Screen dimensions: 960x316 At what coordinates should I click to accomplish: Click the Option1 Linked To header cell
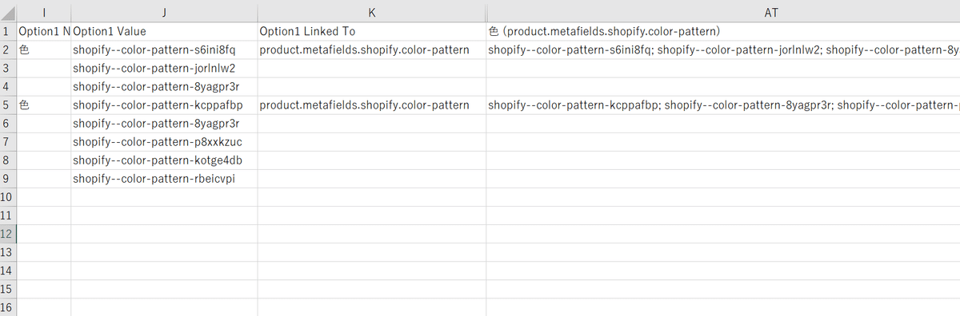coord(371,32)
